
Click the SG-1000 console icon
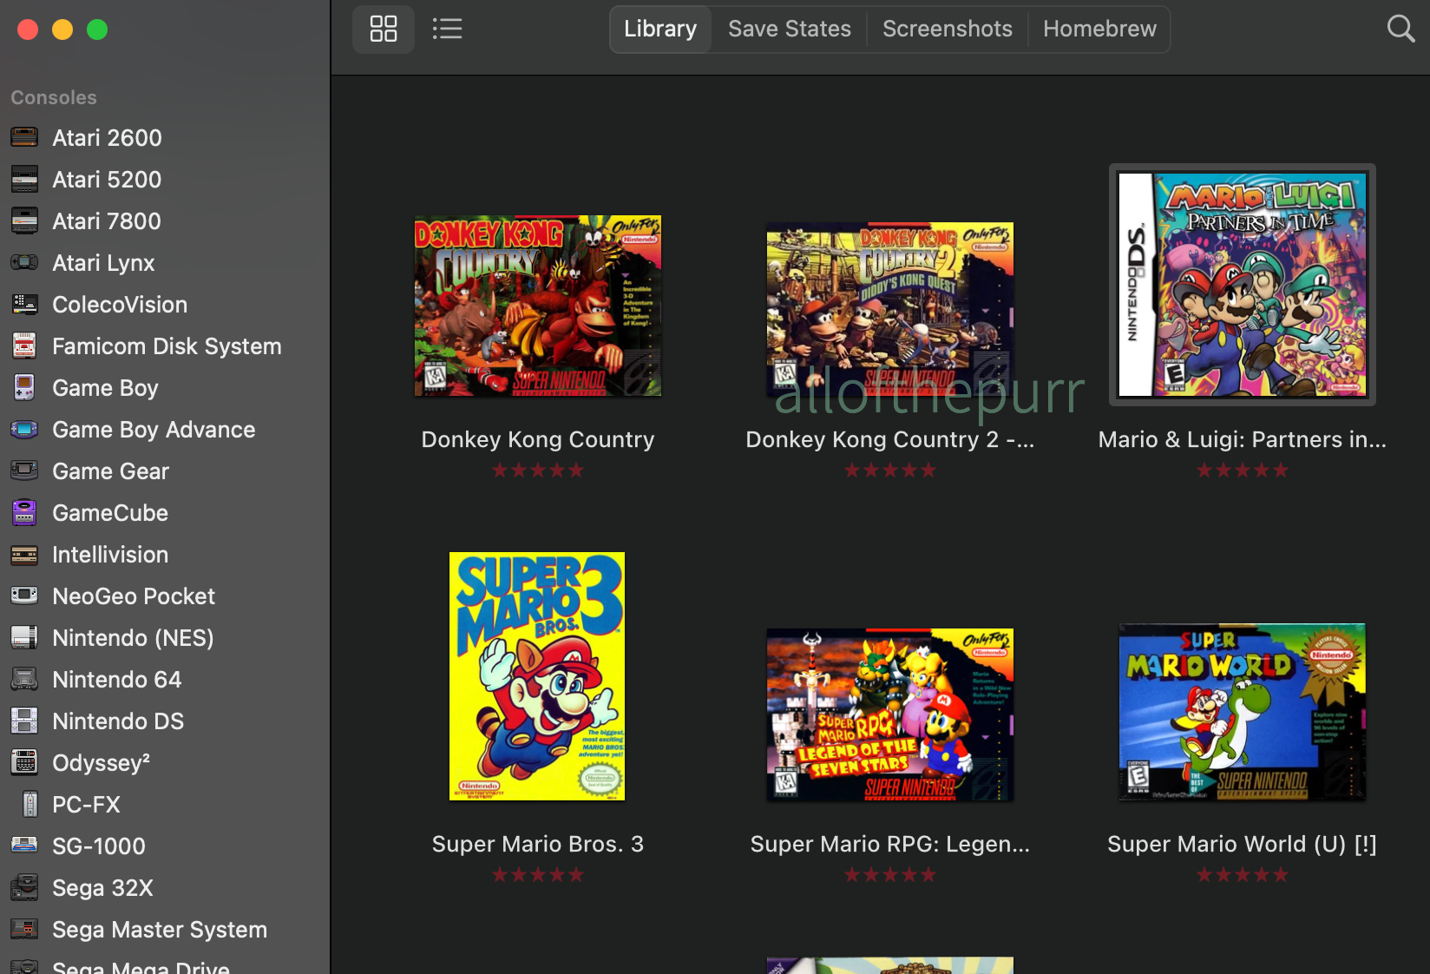coord(24,846)
